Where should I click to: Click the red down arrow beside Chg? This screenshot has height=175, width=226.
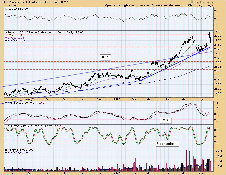click(213, 6)
